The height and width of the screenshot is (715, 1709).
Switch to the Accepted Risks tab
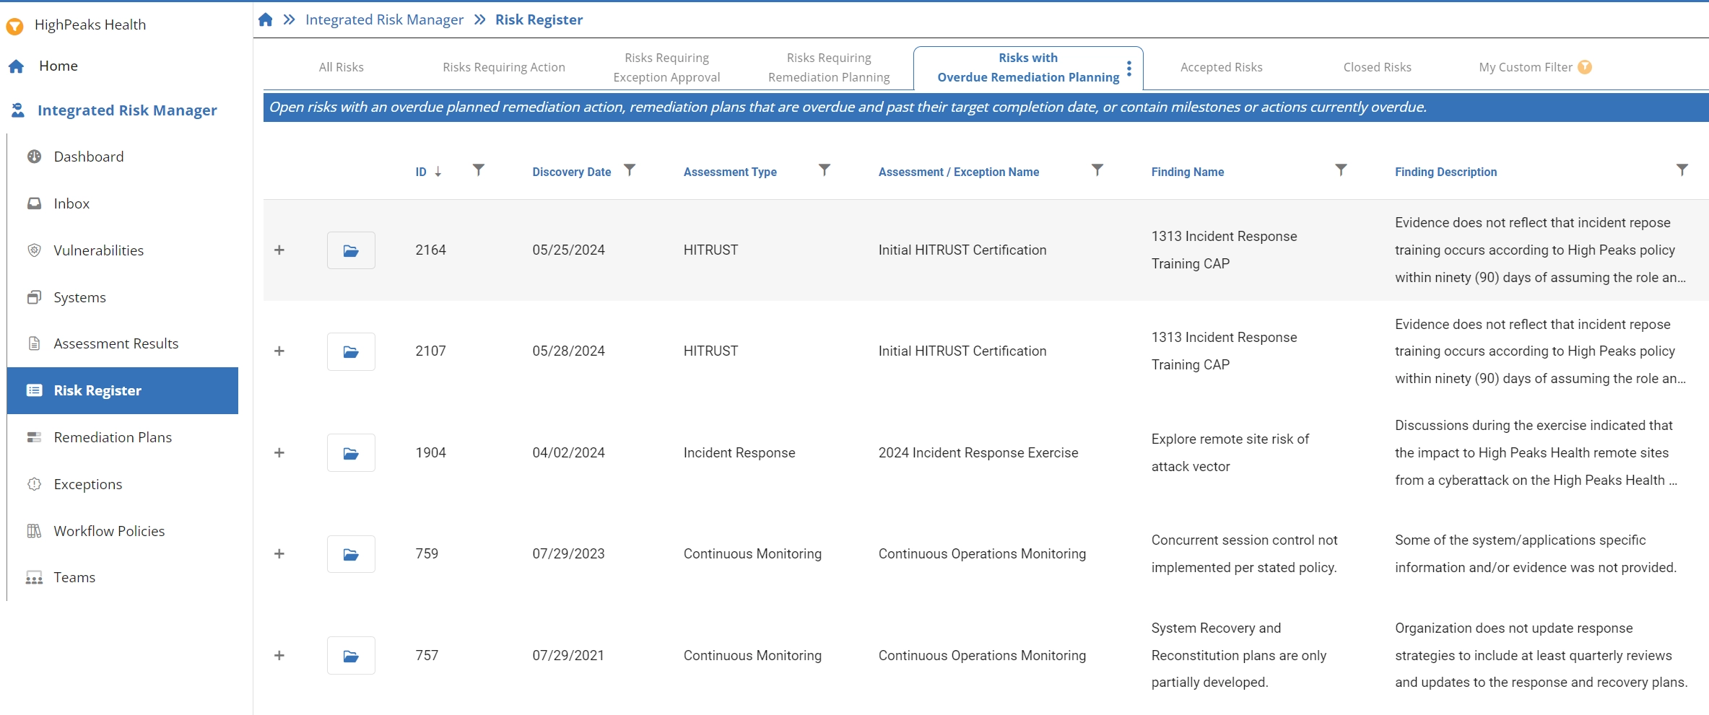click(1222, 67)
